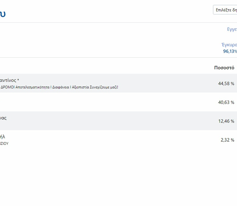Select the 40,63 % percentage value
The width and height of the screenshot is (237, 206).
pos(226,102)
